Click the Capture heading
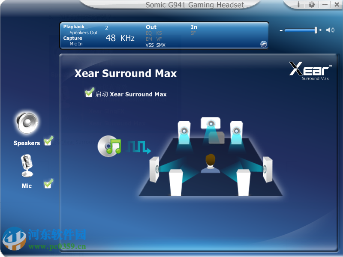This screenshot has width=343, height=257. [72, 38]
